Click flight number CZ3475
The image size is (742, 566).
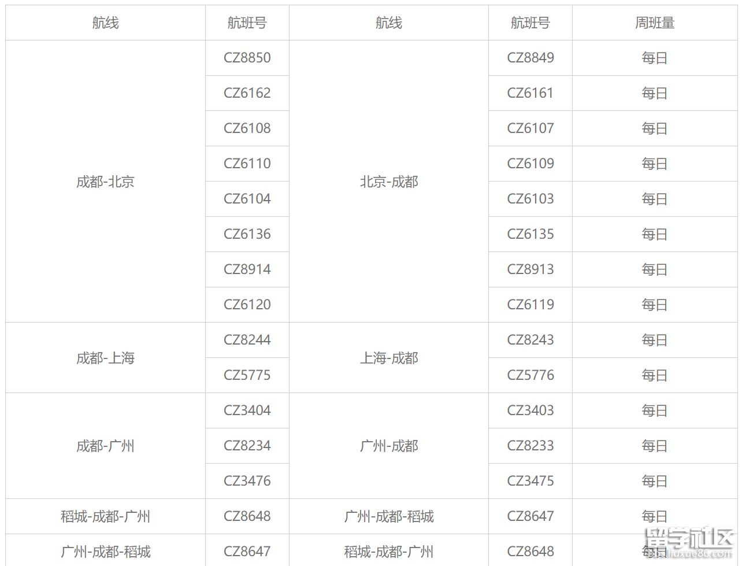pos(530,481)
